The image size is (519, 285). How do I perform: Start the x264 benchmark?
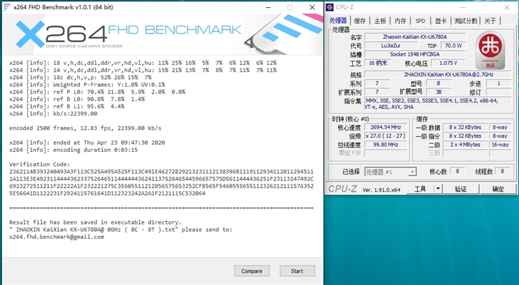(x=297, y=271)
